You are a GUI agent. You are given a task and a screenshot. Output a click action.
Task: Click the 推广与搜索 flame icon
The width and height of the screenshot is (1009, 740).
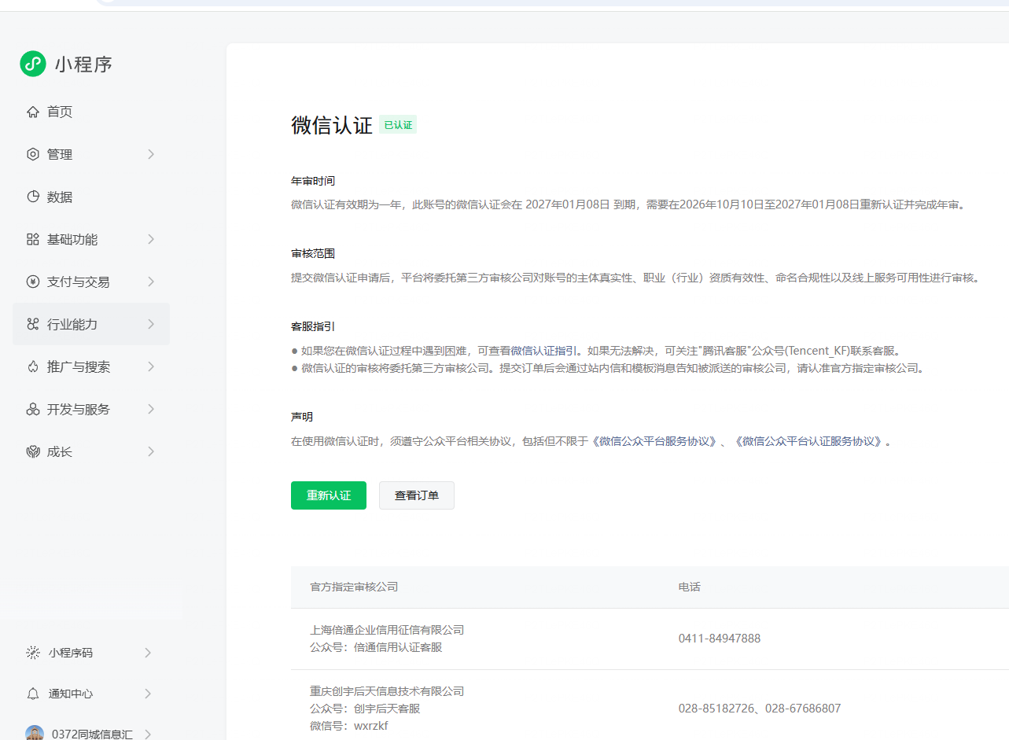point(33,366)
